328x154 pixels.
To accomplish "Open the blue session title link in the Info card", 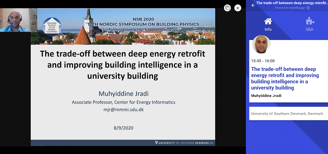I will click(x=280, y=79).
